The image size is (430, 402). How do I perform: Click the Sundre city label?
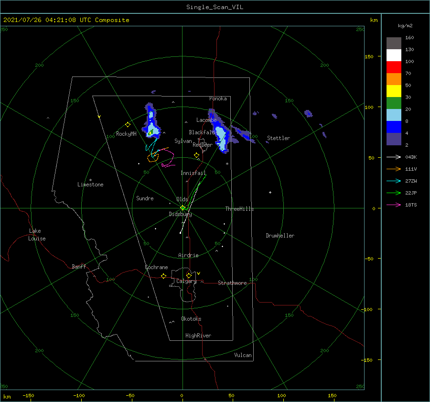[145, 198]
